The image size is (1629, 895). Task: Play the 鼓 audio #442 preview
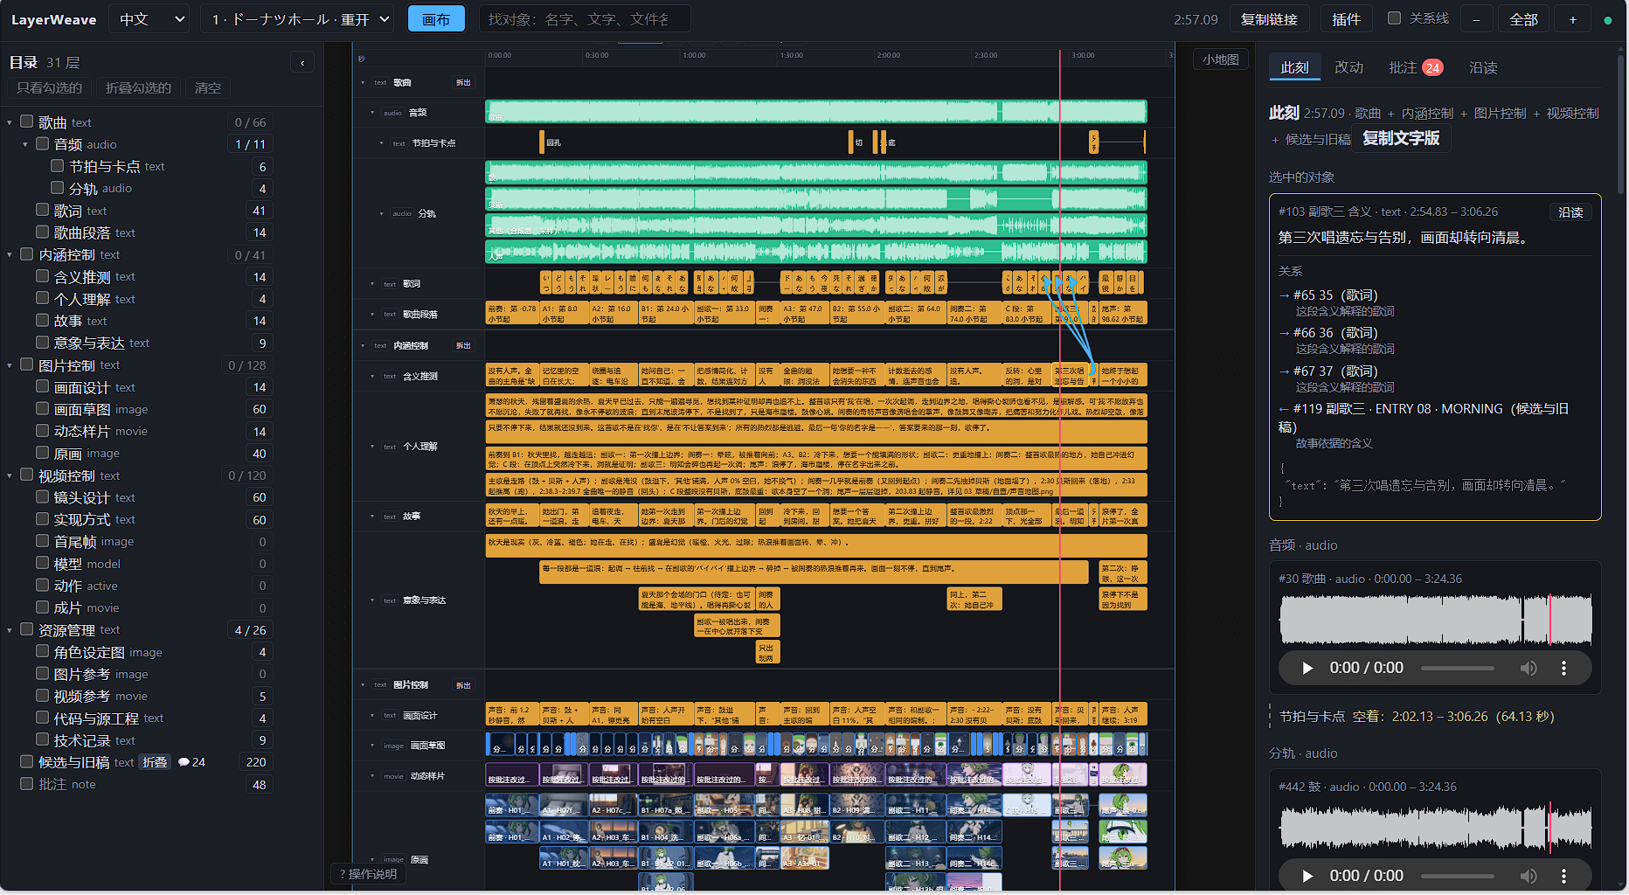(1307, 876)
